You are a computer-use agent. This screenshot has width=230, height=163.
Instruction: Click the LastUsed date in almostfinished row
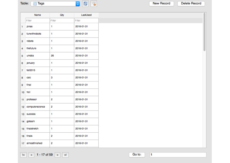click(x=86, y=144)
